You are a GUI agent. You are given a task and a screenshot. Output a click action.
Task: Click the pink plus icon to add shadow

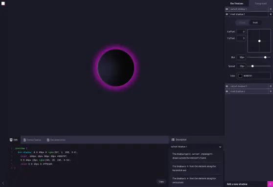tap(270, 184)
